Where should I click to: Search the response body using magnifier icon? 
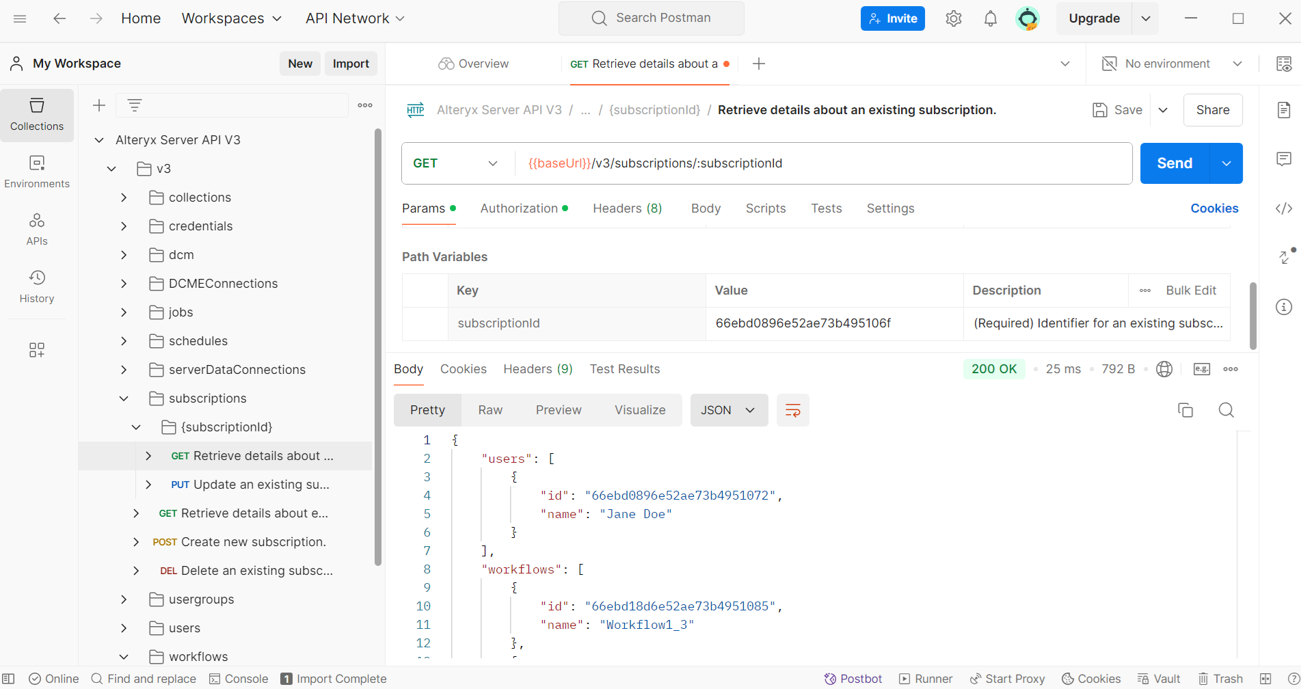coord(1226,410)
